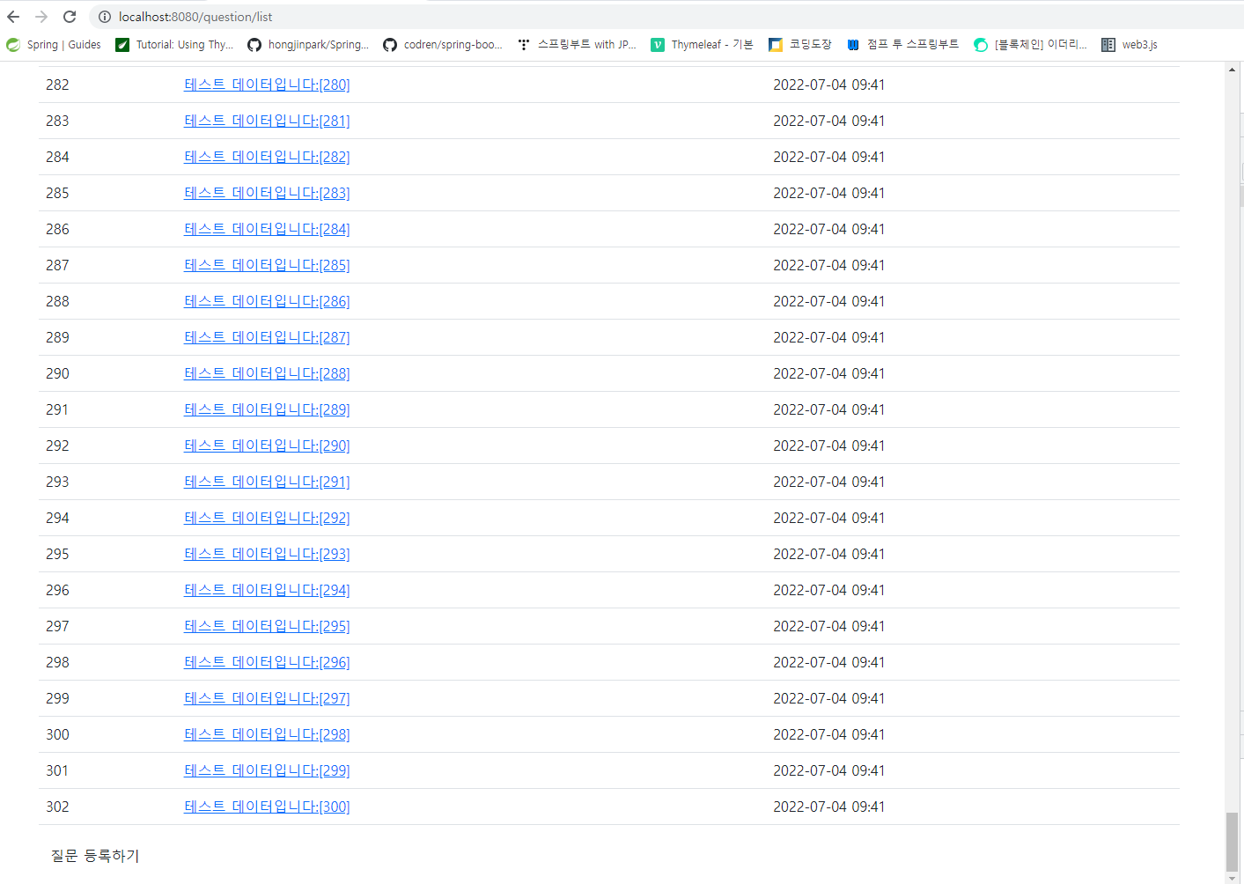1244x884 pixels.
Task: Click the date in row 286
Action: [x=829, y=229]
